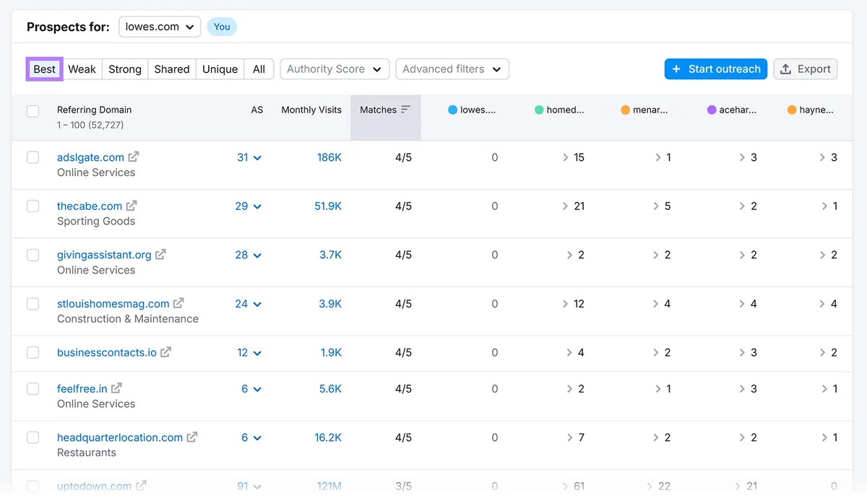Open the headquarterlocation.com domain link
The height and width of the screenshot is (500, 867).
point(120,437)
